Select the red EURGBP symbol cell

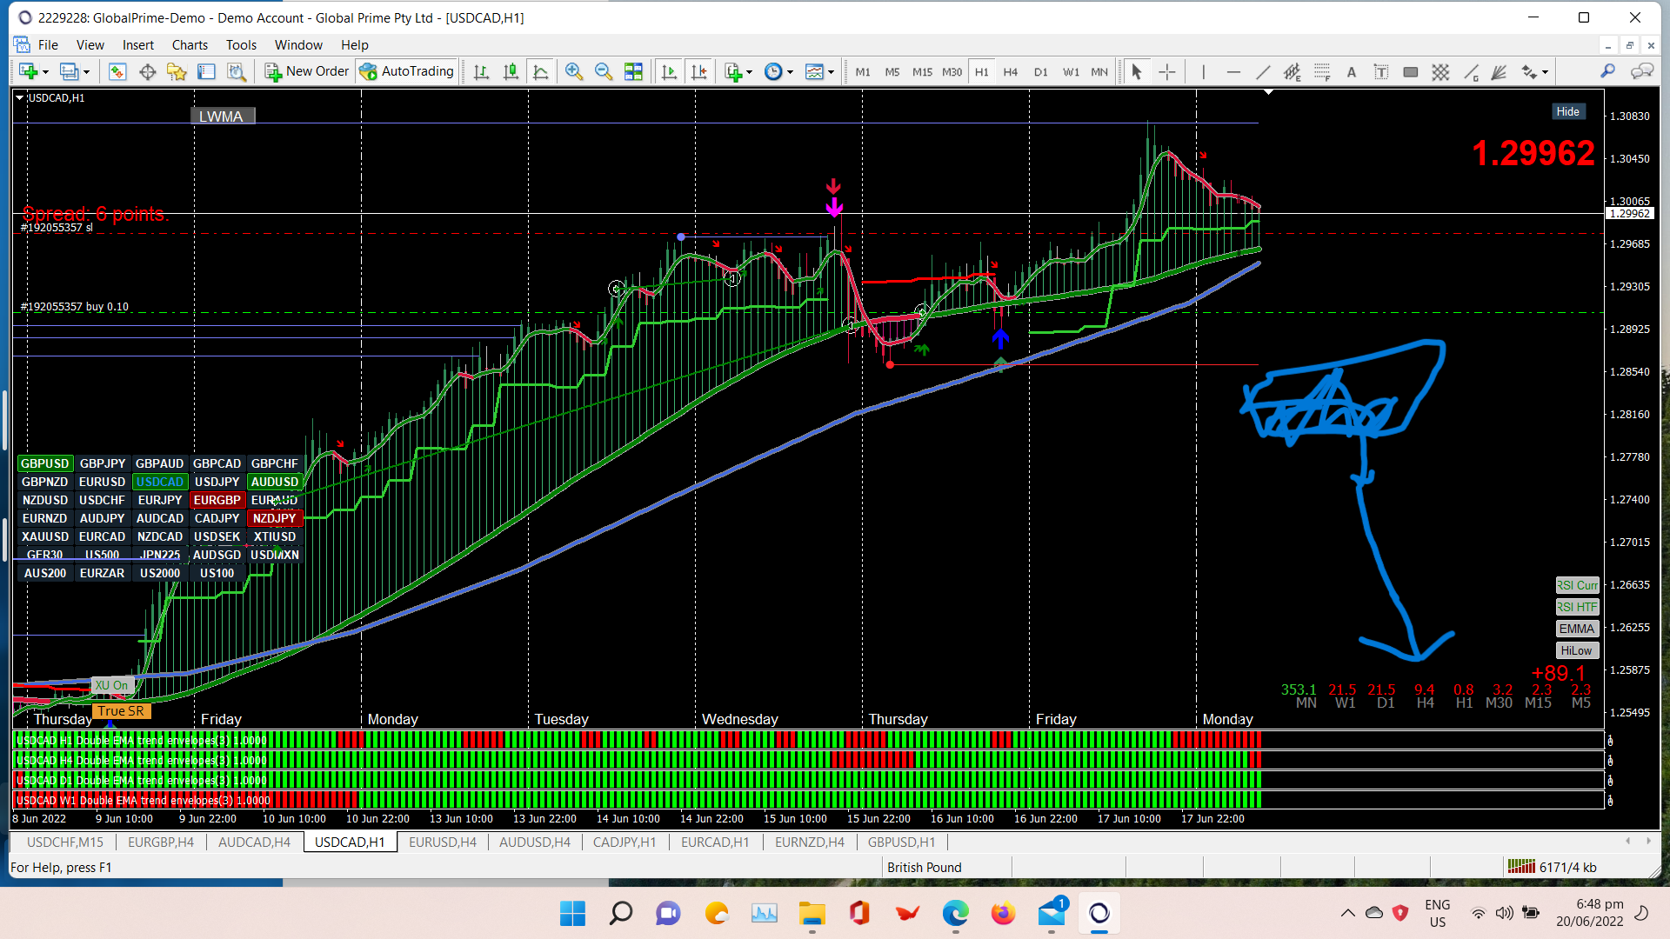(217, 500)
